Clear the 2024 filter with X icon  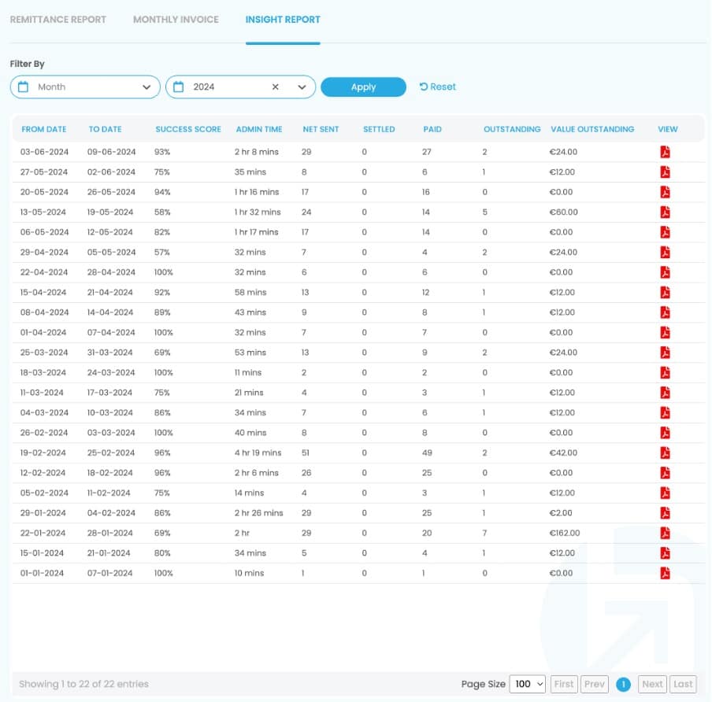[x=275, y=87]
